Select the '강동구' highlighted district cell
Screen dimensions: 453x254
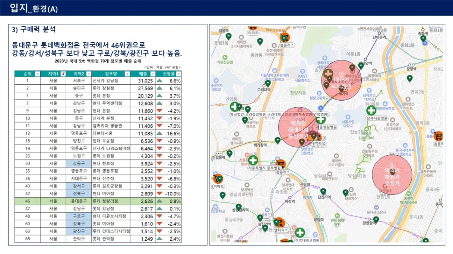[79, 163]
